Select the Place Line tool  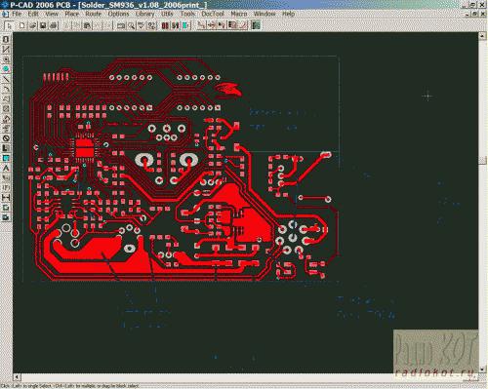(x=6, y=79)
